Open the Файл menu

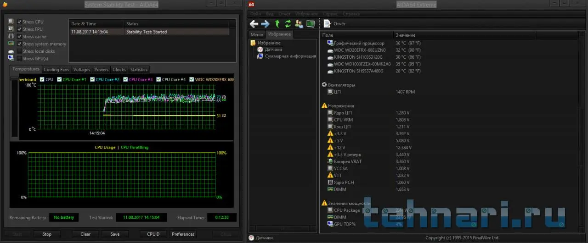click(x=255, y=14)
